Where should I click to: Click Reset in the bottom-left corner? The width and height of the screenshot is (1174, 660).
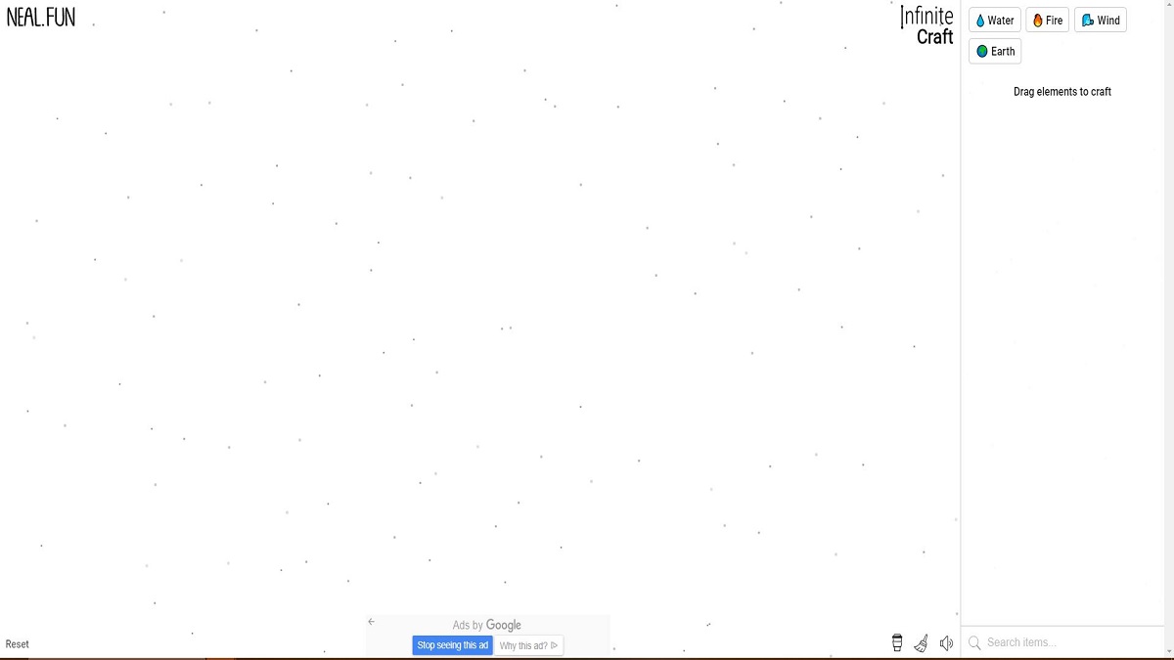pyautogui.click(x=18, y=644)
